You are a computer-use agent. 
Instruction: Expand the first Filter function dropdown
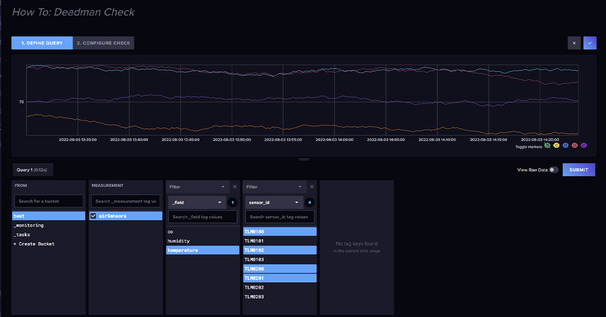click(x=197, y=186)
